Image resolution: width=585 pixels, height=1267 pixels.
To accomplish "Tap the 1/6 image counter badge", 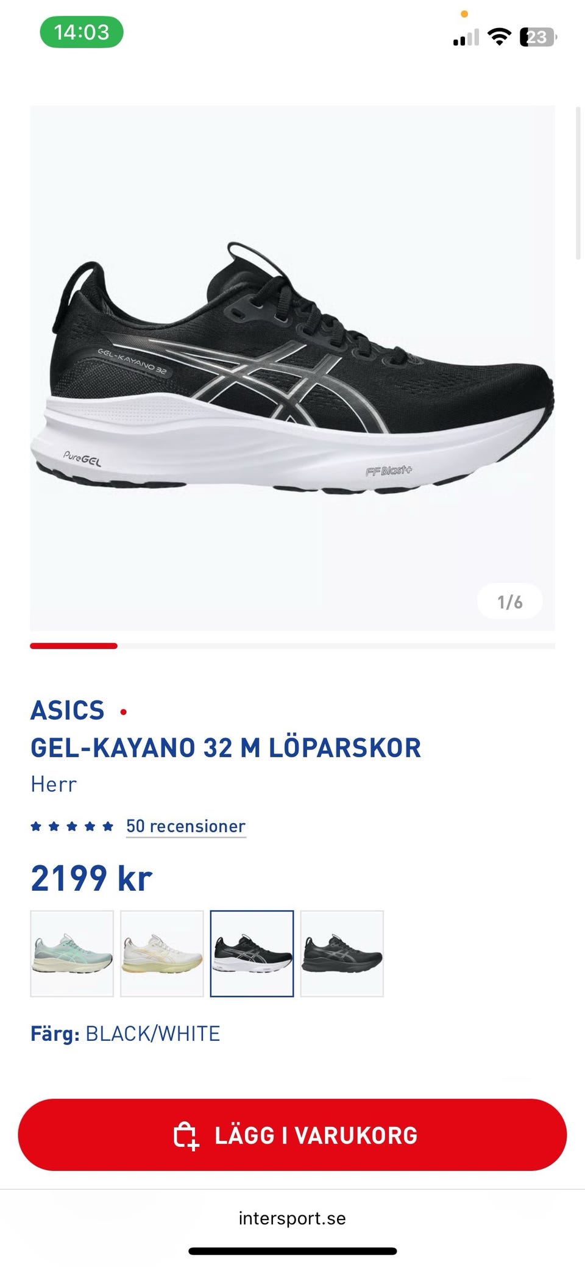I will coord(510,602).
